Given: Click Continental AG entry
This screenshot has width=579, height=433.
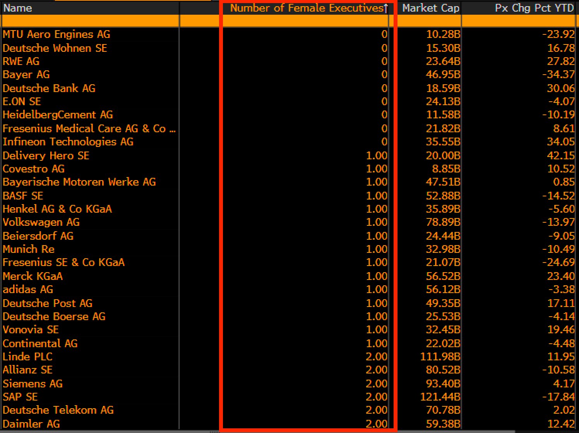Looking at the screenshot, I should (40, 344).
